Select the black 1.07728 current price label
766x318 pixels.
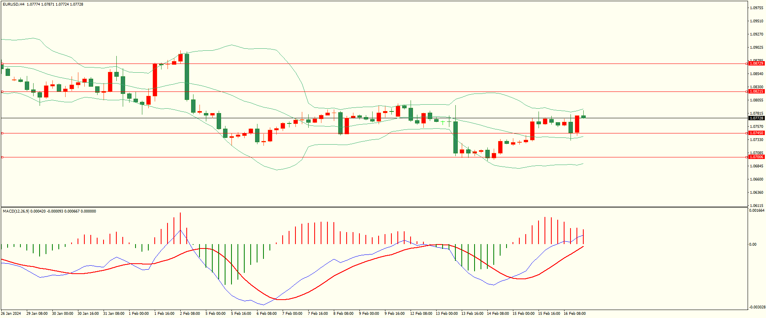pos(756,118)
